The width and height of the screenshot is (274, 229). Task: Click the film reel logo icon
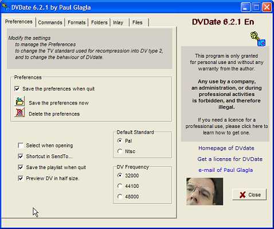258,39
